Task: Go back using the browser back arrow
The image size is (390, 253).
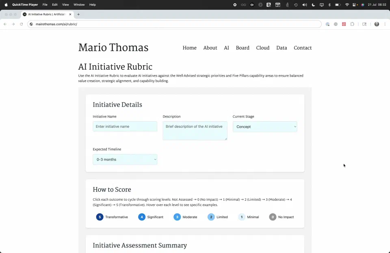Action: (x=5, y=24)
